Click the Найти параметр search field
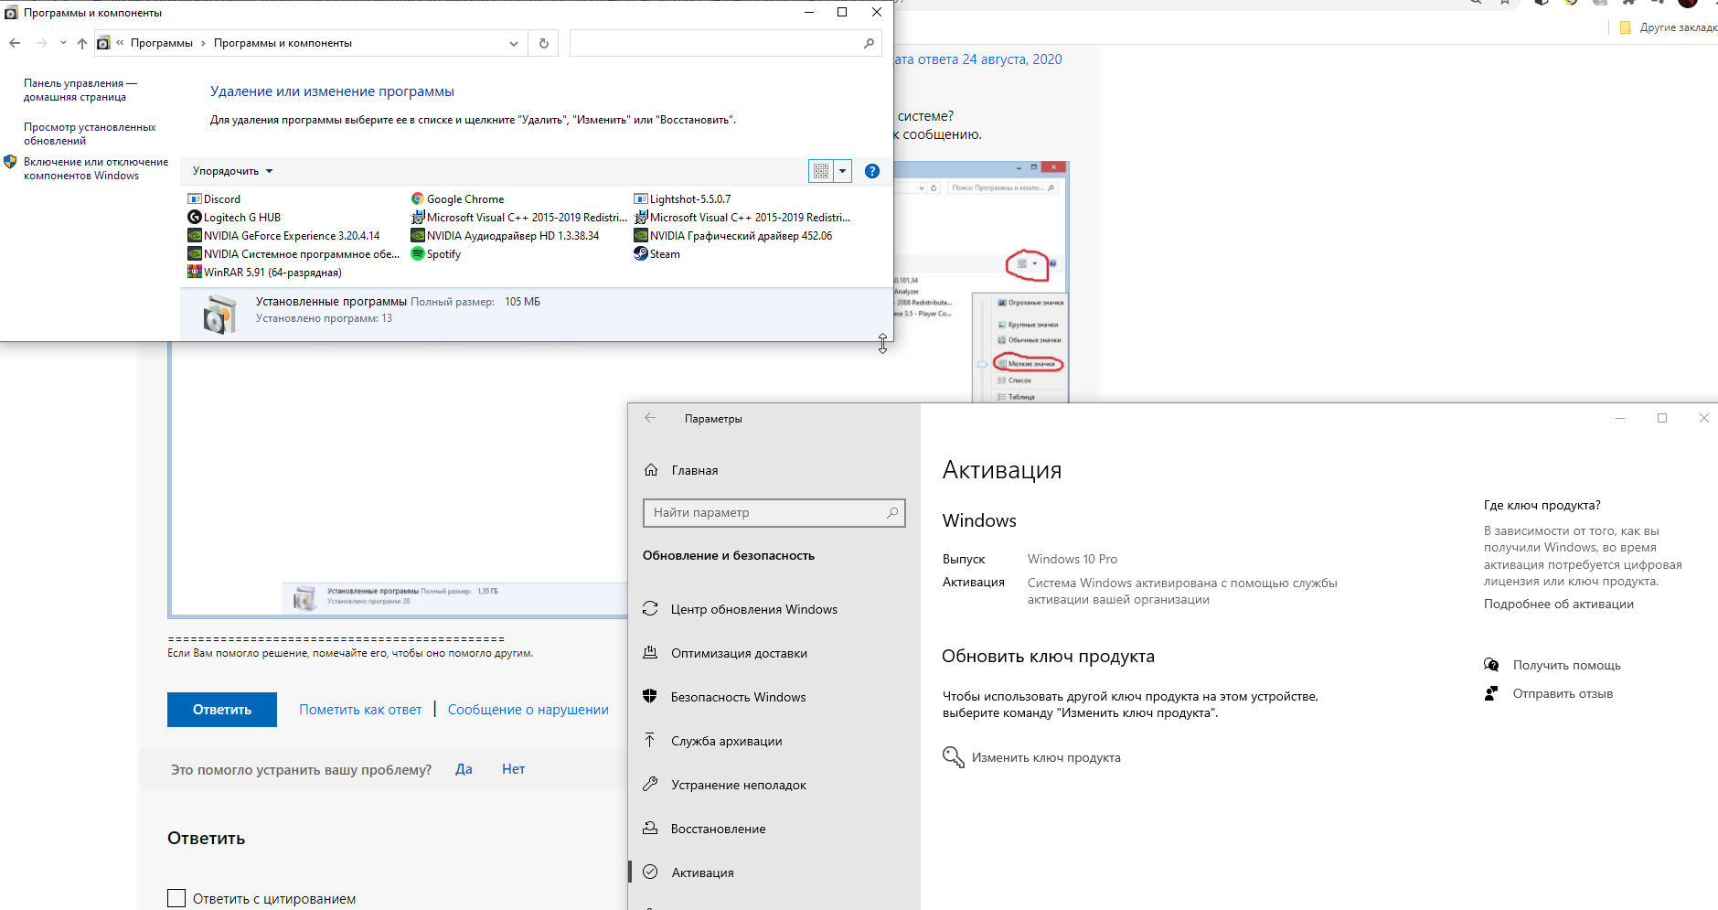This screenshot has height=910, width=1718. 774,513
